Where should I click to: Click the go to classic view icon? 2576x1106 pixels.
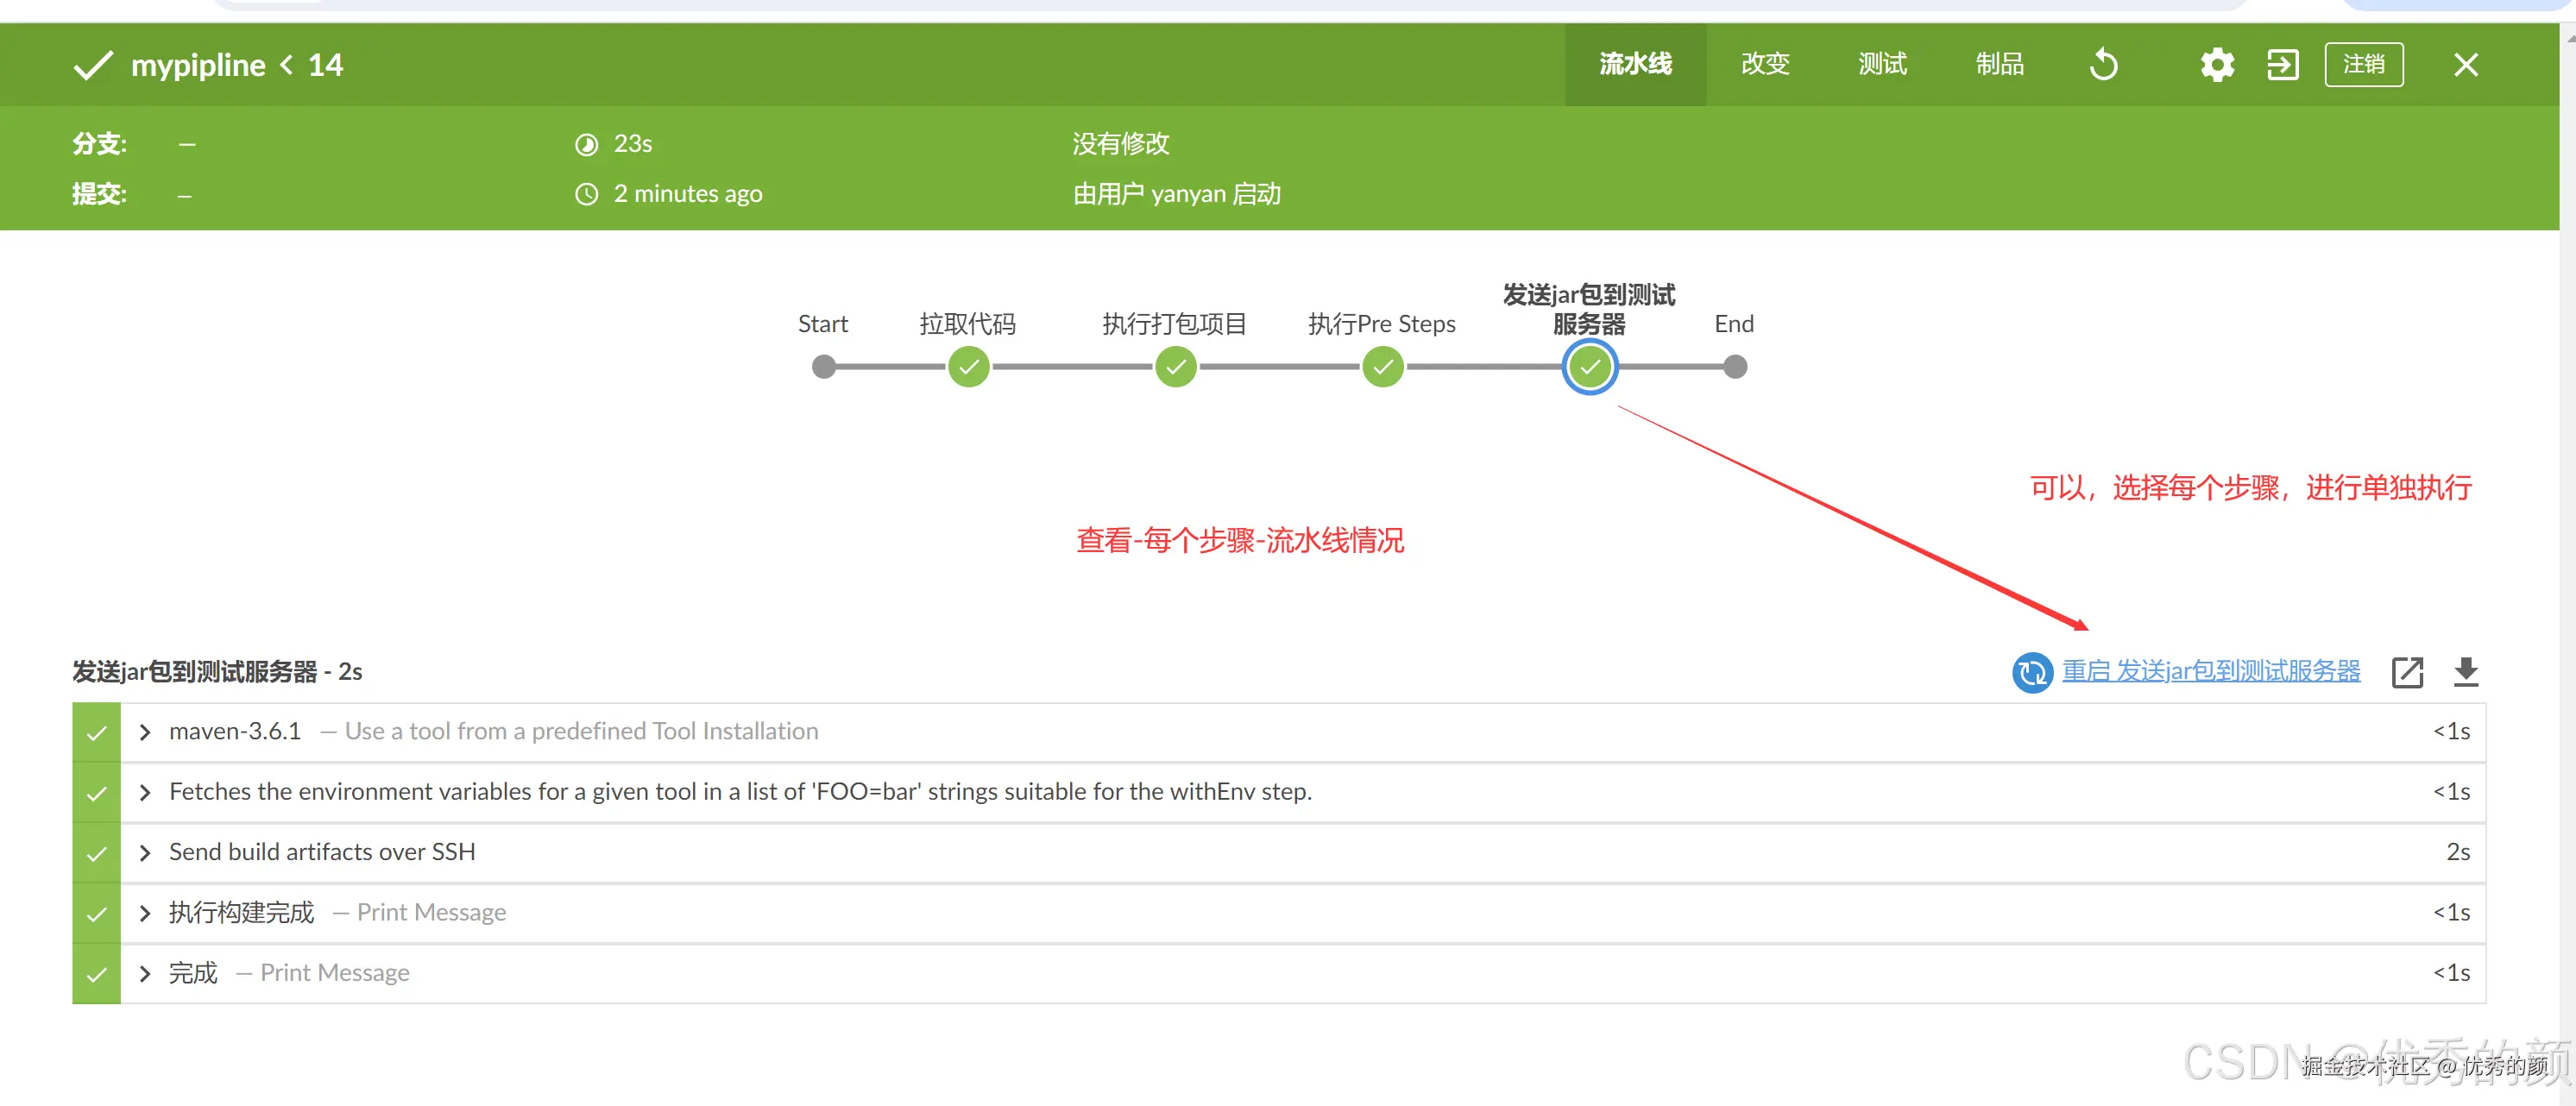pyautogui.click(x=2282, y=65)
